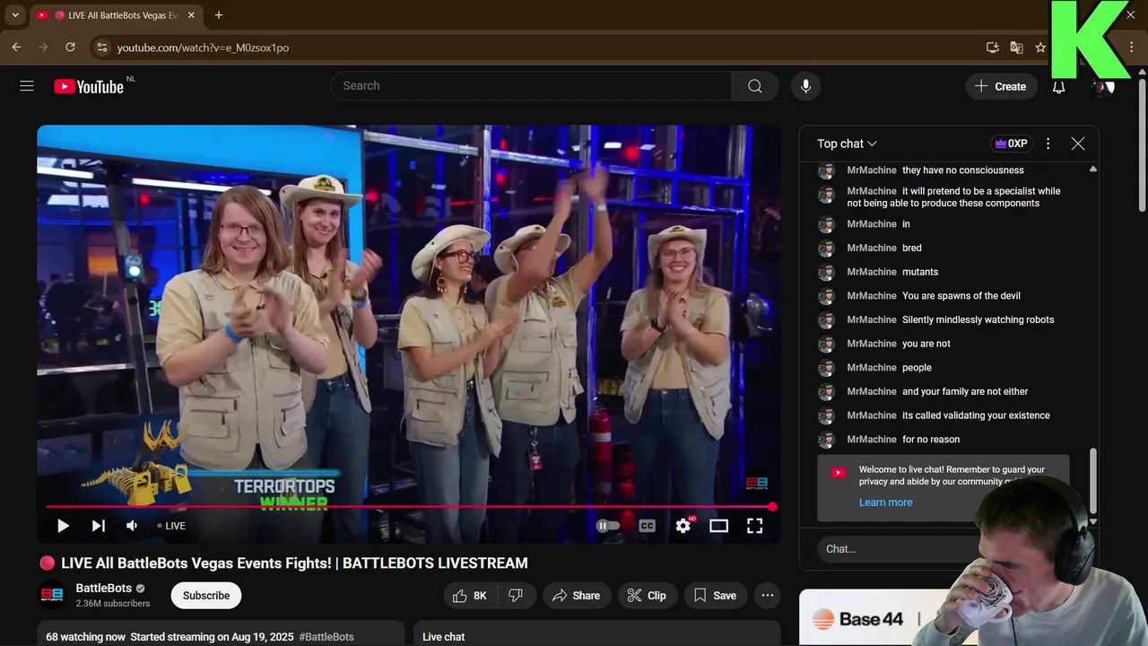Viewport: 1148px width, 646px height.
Task: Click the translate page icon
Action: coord(1016,48)
